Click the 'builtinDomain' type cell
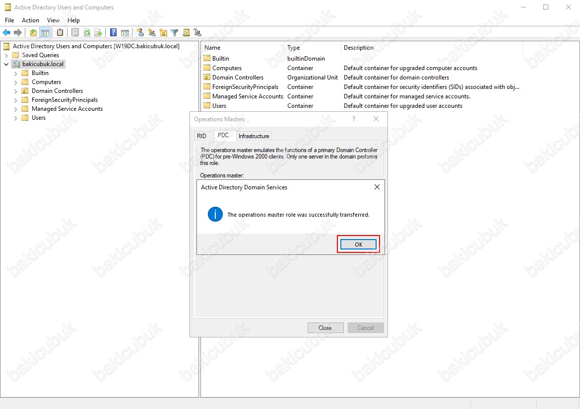This screenshot has width=580, height=409. (x=306, y=59)
